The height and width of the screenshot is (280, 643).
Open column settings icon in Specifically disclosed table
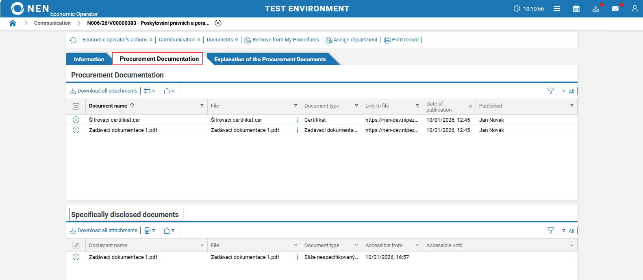coord(76,245)
